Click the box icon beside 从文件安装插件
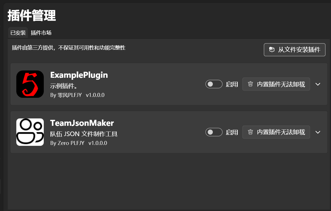This screenshot has height=211, width=331. coord(272,50)
